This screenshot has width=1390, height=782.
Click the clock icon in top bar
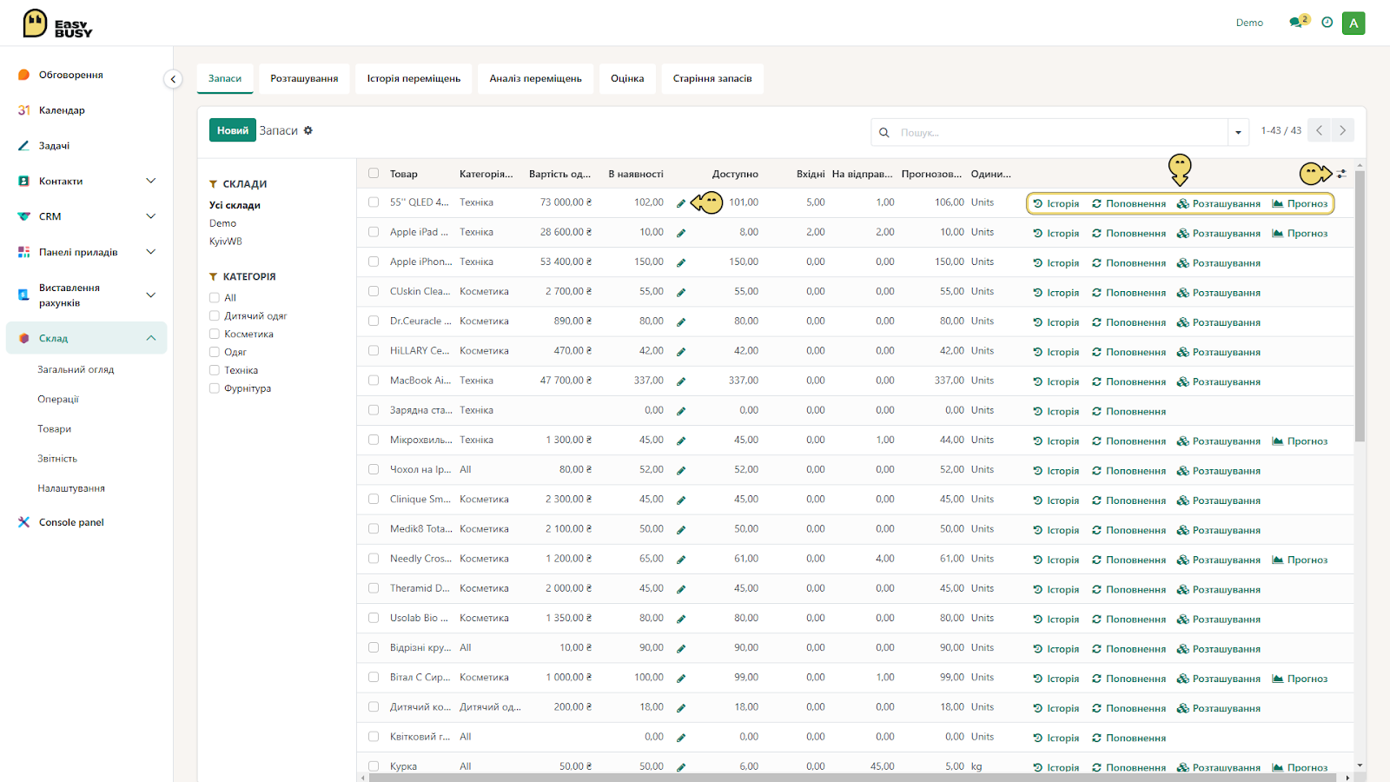pyautogui.click(x=1327, y=23)
